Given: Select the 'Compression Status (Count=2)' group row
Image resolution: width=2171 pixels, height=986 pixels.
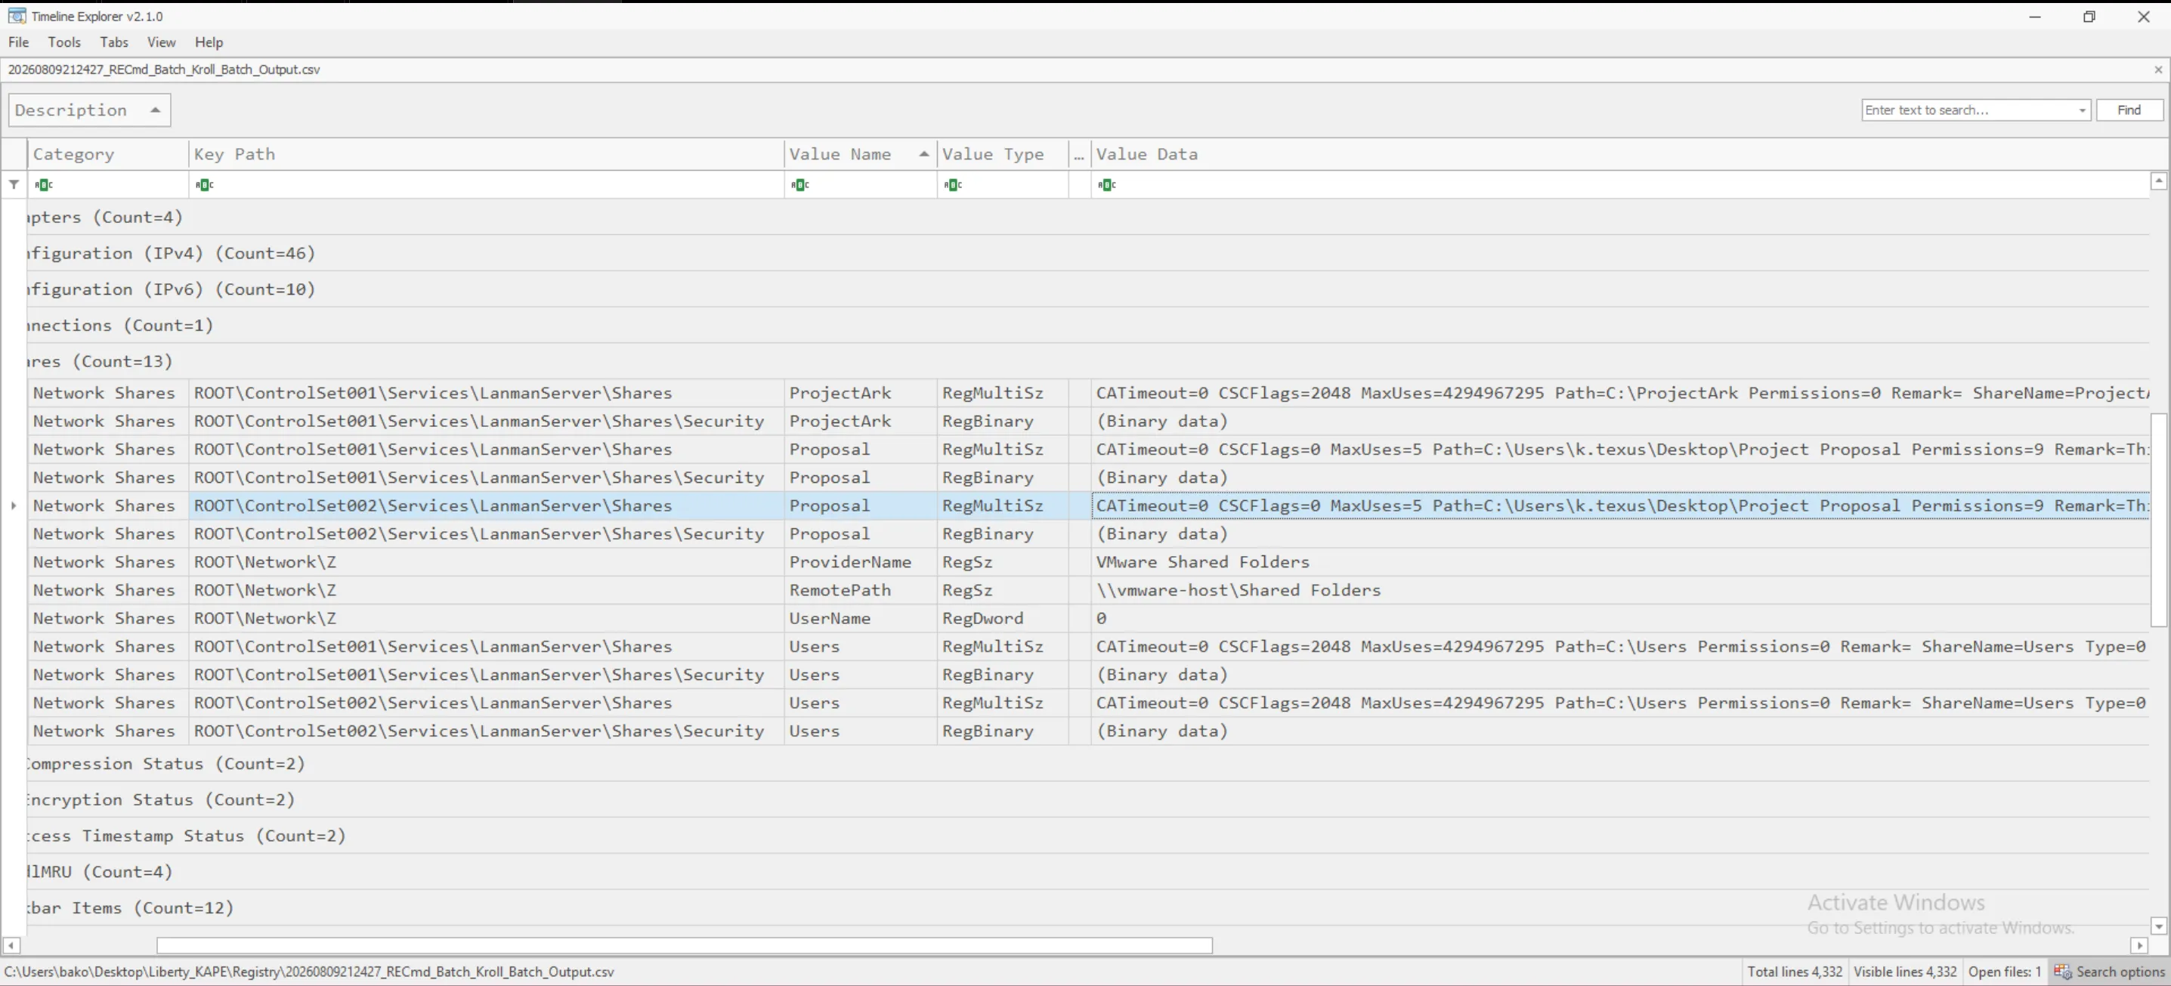Looking at the screenshot, I should pyautogui.click(x=1087, y=764).
